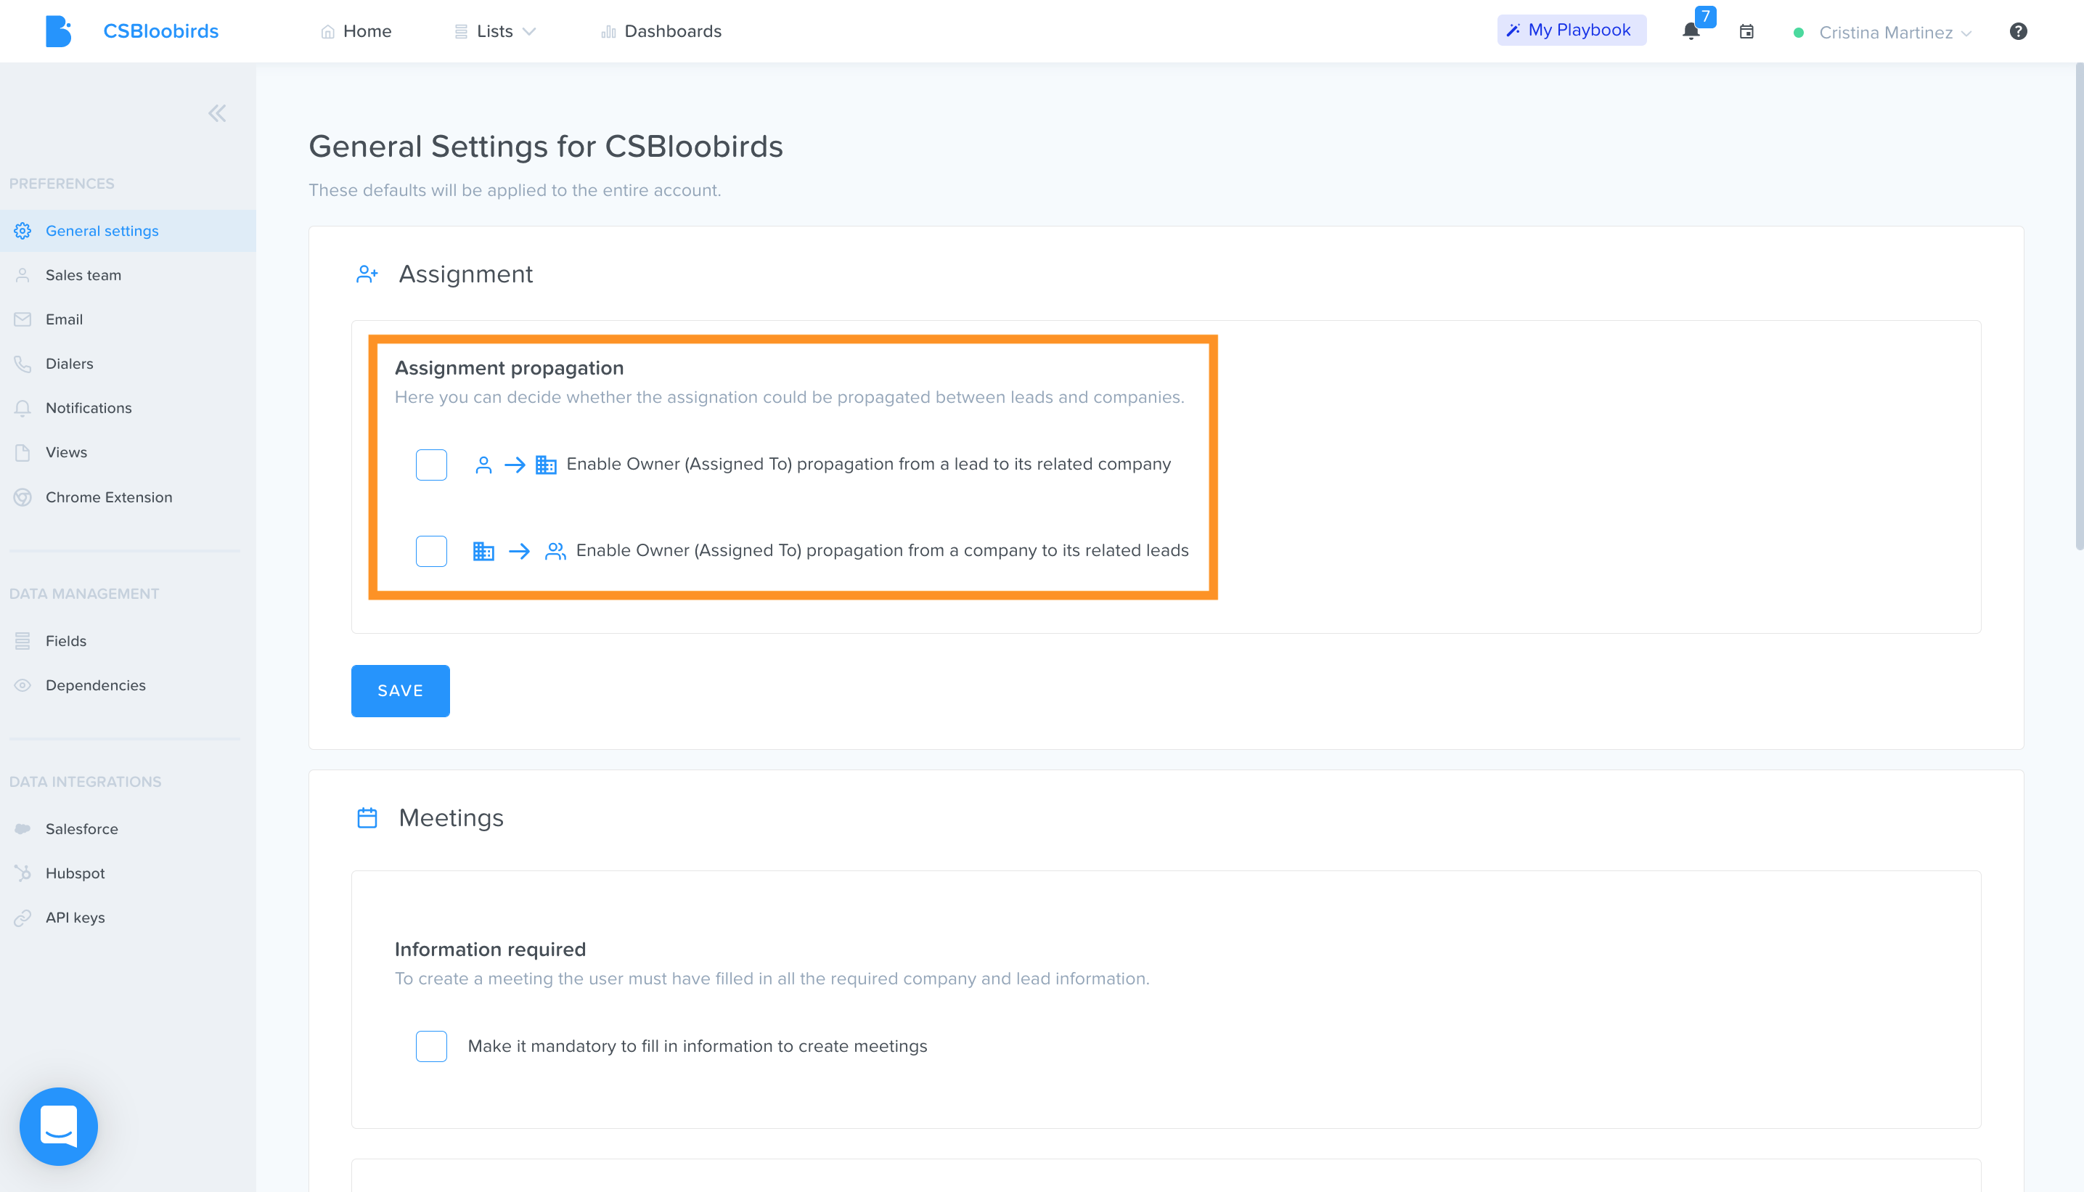
Task: Click the Views document icon
Action: (23, 452)
